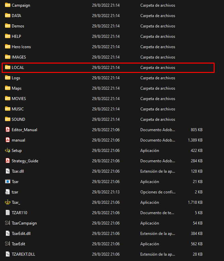
Task: Click the Setup application icon
Action: (8, 150)
